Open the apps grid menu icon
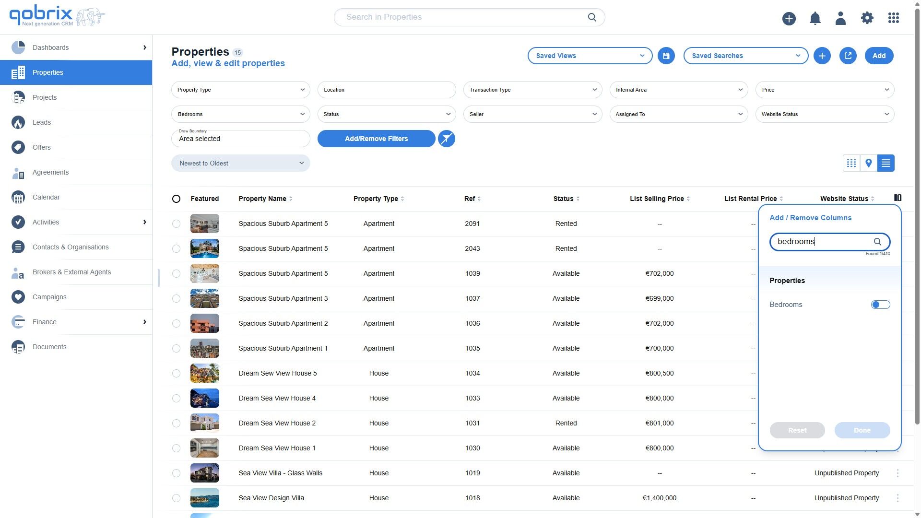This screenshot has height=518, width=921. (893, 18)
